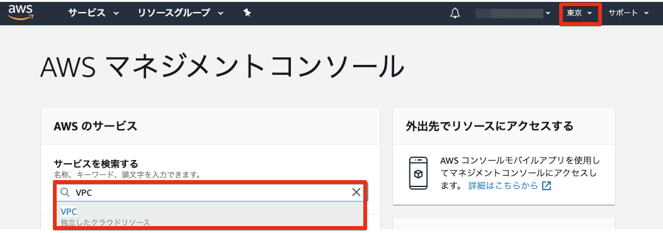Select the VPC suggestion in search results
Viewport: 663px width, 233px height.
210,215
